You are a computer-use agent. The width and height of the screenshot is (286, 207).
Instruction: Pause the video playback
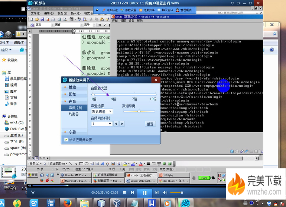pyautogui.click(x=144, y=193)
